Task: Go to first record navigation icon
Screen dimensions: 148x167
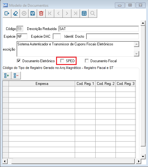Action: (x=50, y=13)
